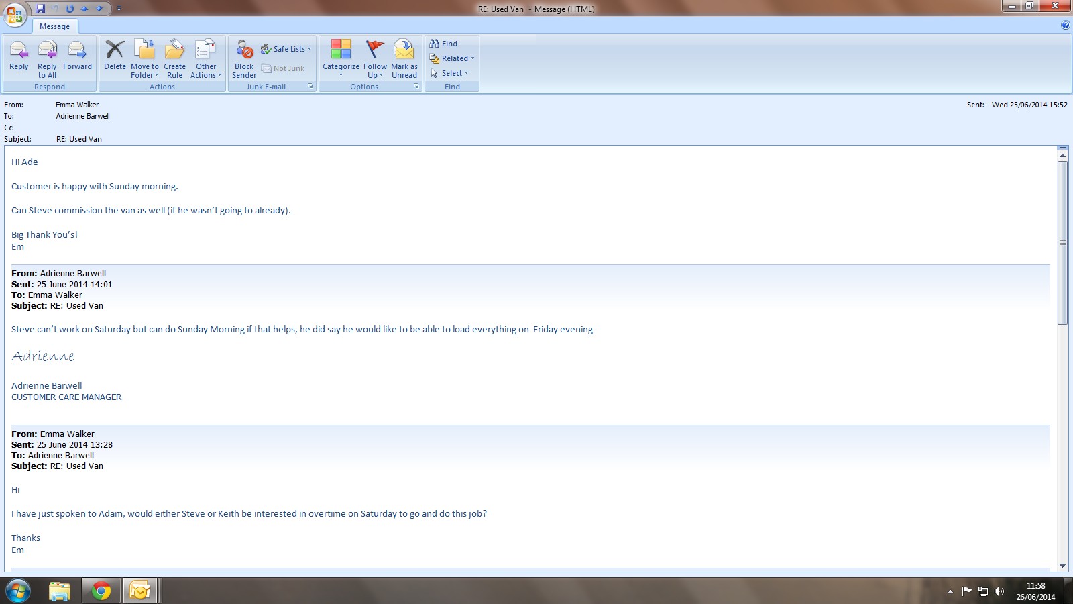Click Find in the ribbon

pos(443,44)
